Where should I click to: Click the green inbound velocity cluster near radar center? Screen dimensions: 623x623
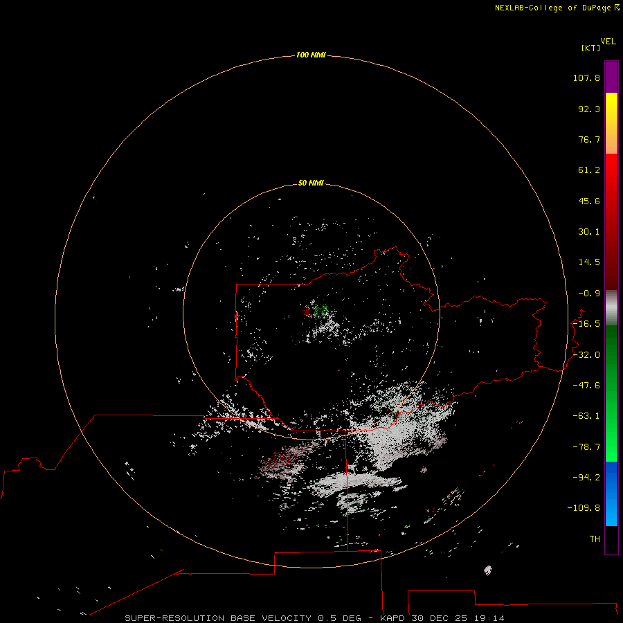[x=320, y=309]
